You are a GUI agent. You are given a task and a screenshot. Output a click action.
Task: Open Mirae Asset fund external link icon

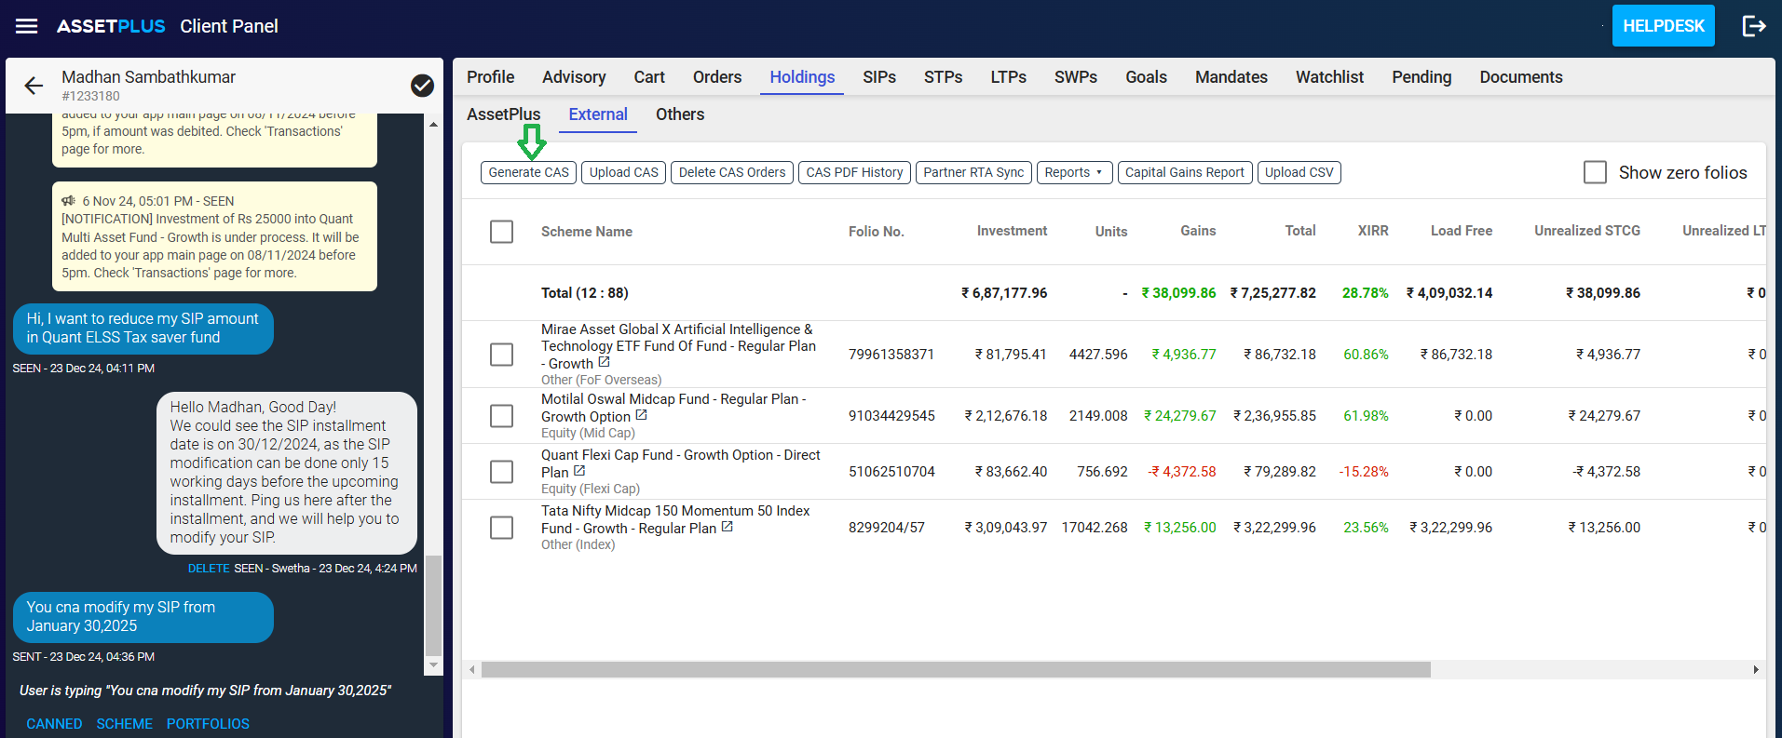tap(604, 362)
